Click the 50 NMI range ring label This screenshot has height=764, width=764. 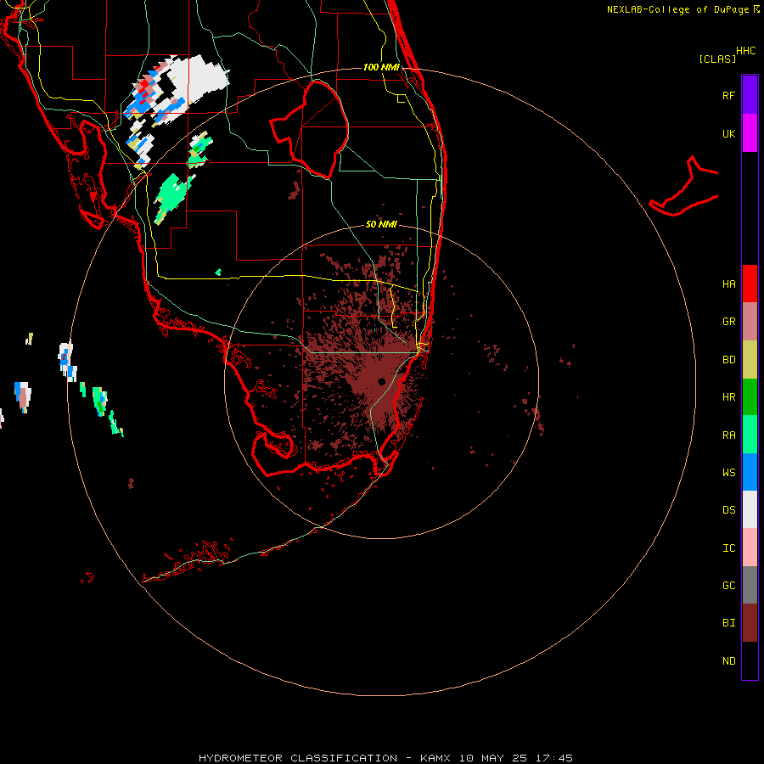(x=381, y=224)
